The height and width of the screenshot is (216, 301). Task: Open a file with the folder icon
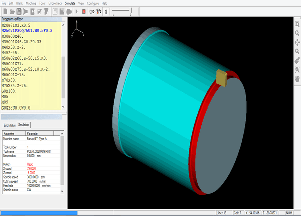pos(12,12)
